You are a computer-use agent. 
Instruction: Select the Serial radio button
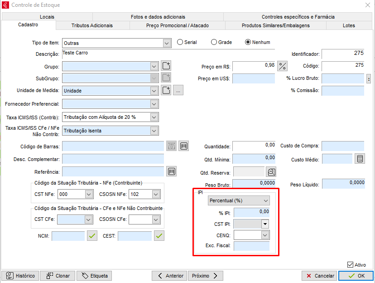[x=180, y=42]
